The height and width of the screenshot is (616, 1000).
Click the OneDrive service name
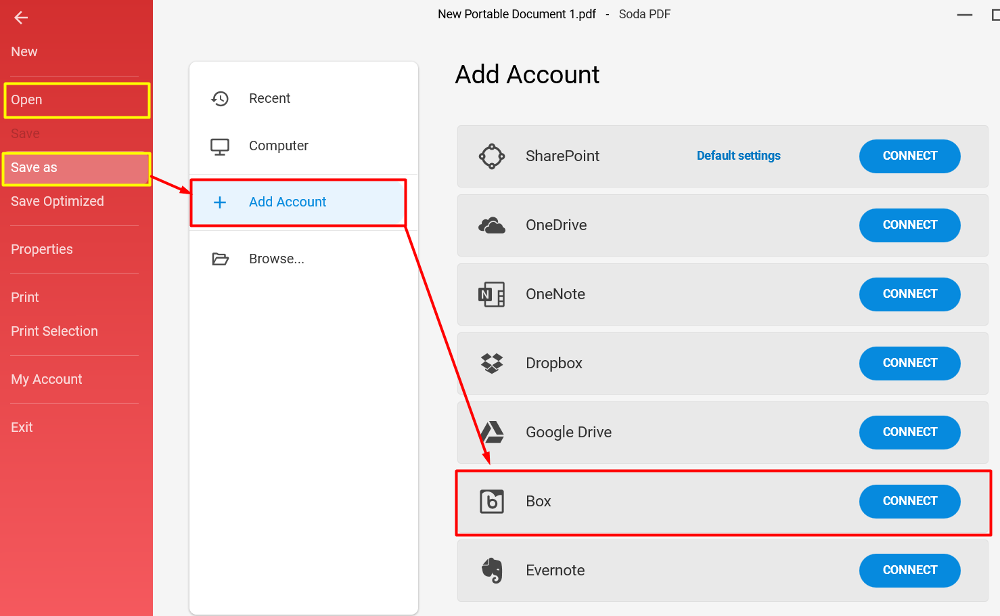(x=556, y=225)
